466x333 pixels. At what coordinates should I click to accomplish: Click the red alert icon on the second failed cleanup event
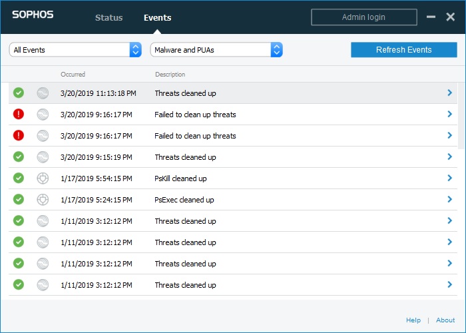coord(19,136)
